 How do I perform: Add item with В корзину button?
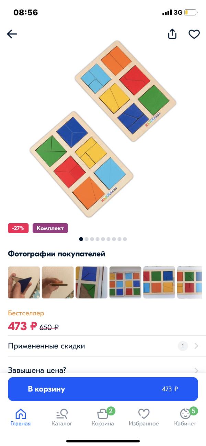point(103,389)
